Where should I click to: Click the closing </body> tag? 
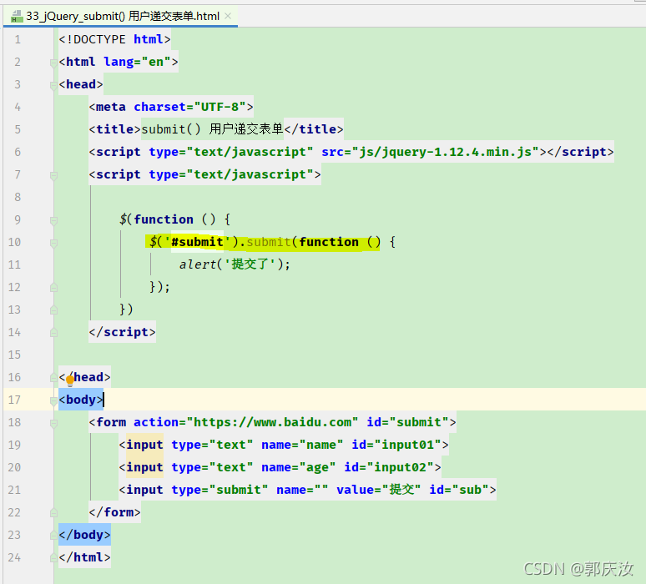point(84,535)
